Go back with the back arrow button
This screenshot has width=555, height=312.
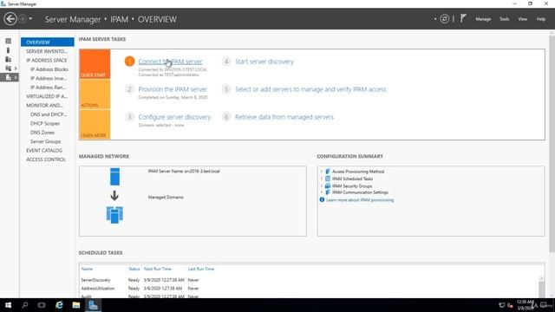pos(10,19)
